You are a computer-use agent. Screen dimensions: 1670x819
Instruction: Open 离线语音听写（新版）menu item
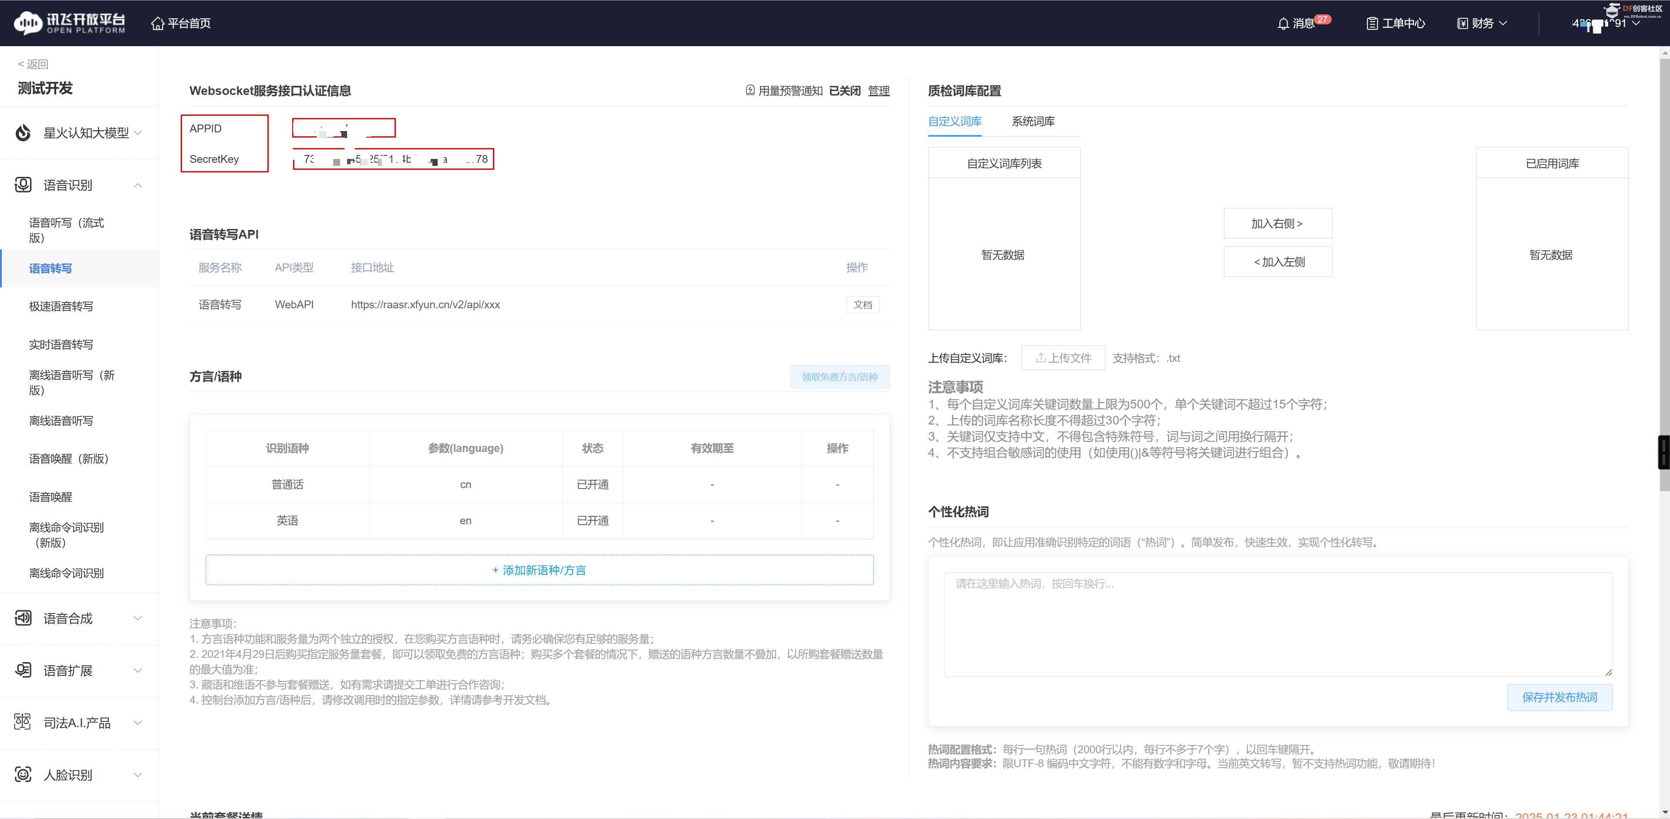pos(72,382)
